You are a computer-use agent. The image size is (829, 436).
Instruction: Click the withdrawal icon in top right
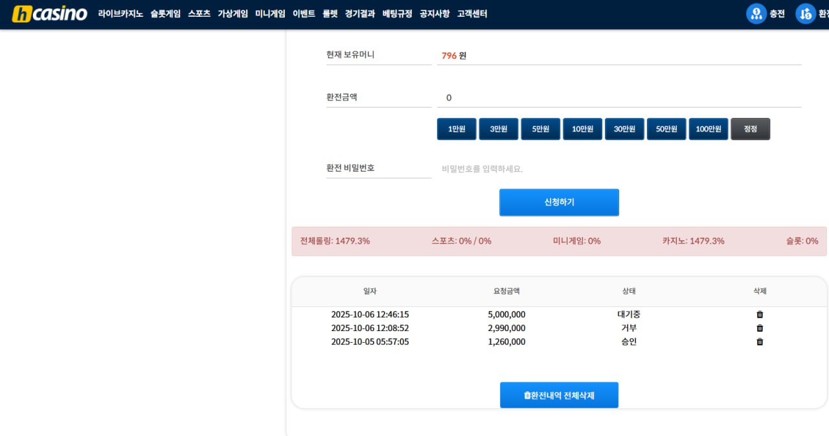pyautogui.click(x=805, y=14)
